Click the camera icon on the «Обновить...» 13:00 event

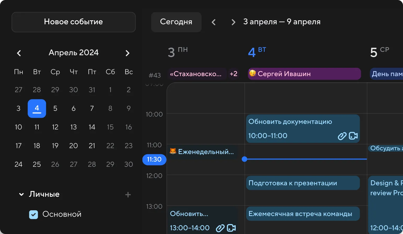pos(231,228)
